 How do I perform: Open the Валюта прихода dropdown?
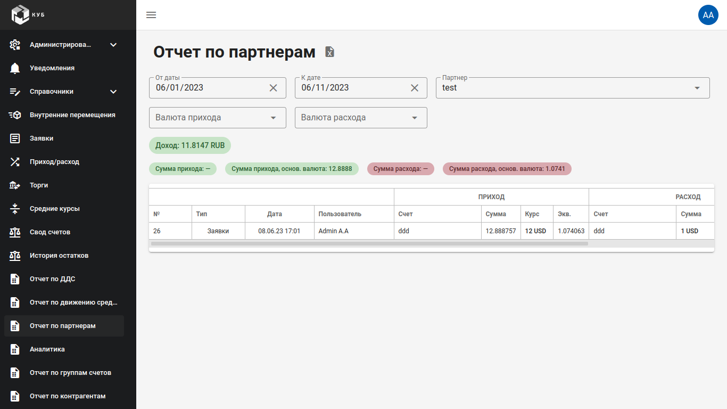click(x=218, y=118)
